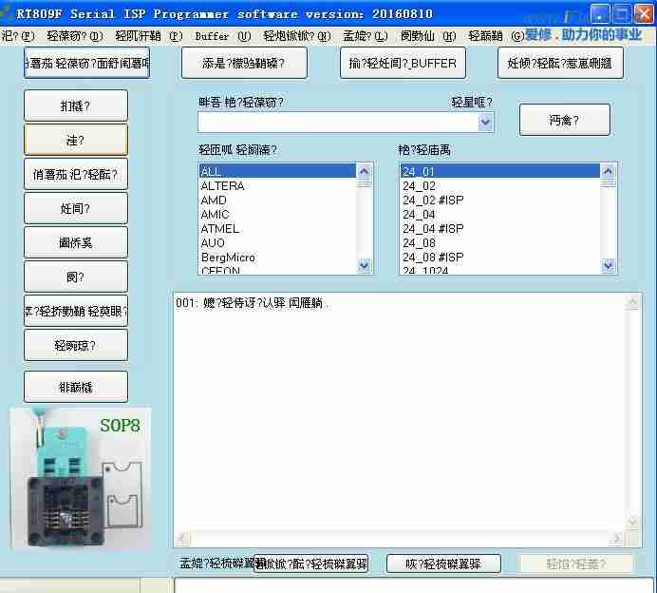
Task: Select the plain 24_08 chip entry
Action: [500, 243]
